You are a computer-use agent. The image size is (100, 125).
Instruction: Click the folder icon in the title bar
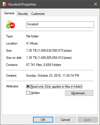(x=5, y=4)
